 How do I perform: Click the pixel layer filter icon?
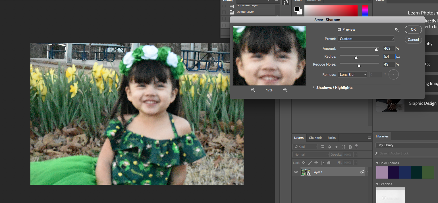[x=323, y=147]
